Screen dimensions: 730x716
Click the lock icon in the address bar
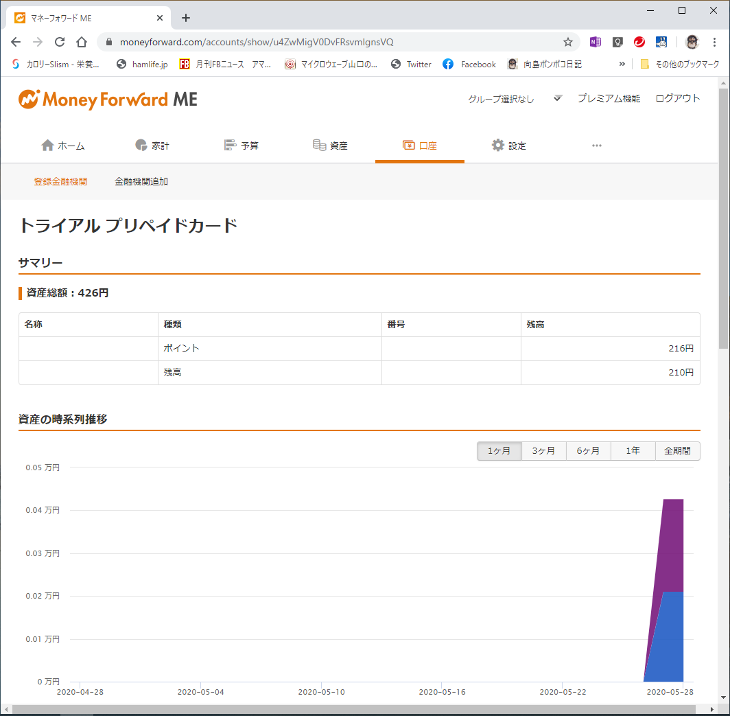pyautogui.click(x=109, y=42)
